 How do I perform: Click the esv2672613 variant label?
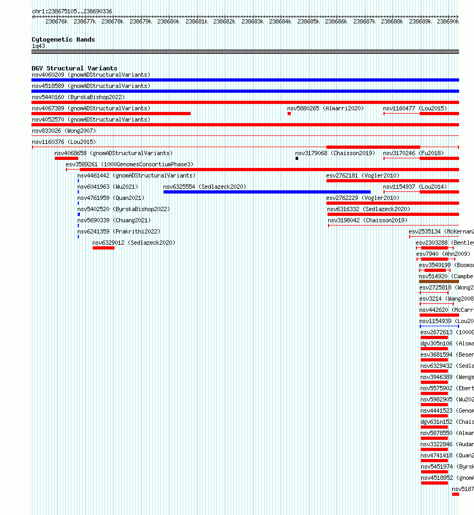click(447, 332)
